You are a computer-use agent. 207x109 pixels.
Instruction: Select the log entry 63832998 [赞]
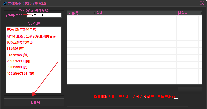(x=17, y=67)
